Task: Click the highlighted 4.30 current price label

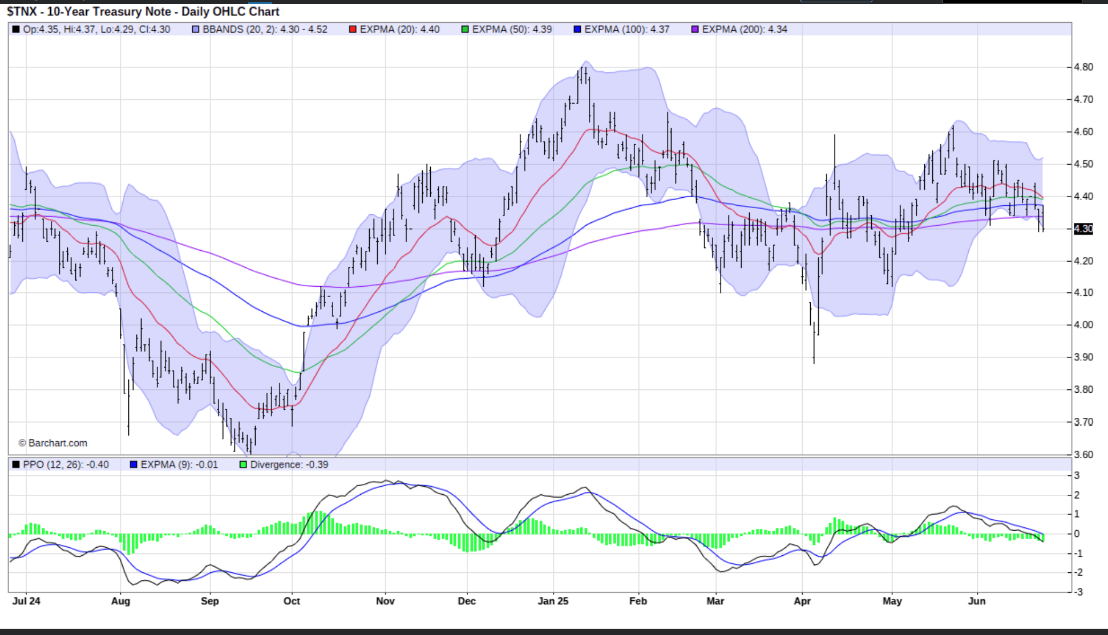Action: pyautogui.click(x=1083, y=229)
